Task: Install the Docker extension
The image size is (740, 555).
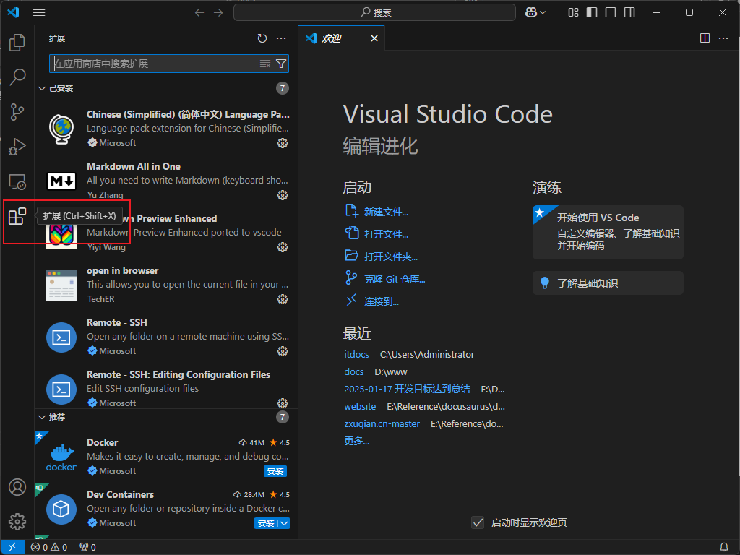Action: [x=275, y=471]
